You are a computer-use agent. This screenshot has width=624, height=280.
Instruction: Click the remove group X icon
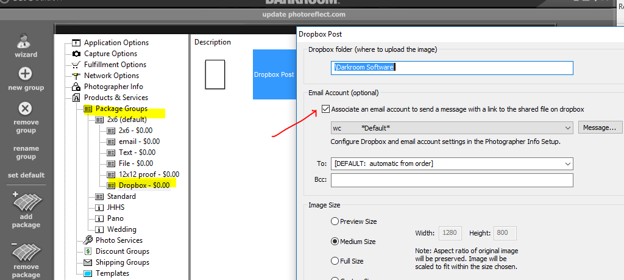(x=26, y=109)
